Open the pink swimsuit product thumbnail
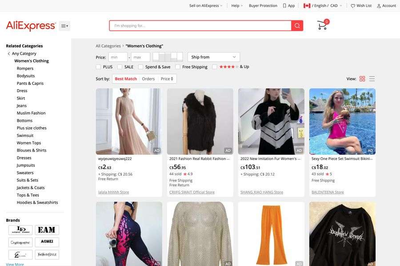Viewport: 400px width, 266px height. (x=342, y=121)
